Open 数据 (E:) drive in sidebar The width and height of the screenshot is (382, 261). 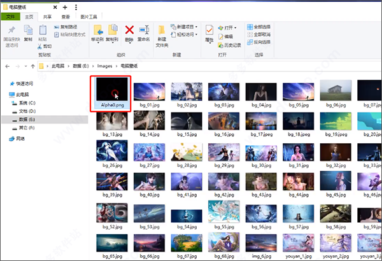tap(45, 120)
